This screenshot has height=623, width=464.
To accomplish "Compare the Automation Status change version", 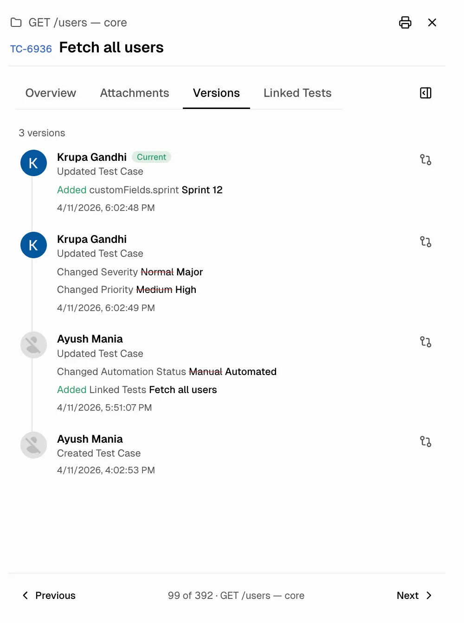I will [x=425, y=342].
